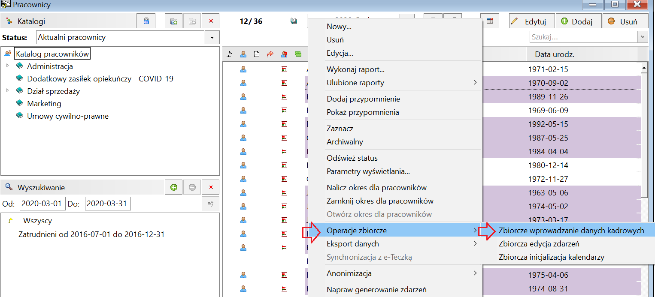
Task: Open the Status dropdown arrow
Action: tap(212, 38)
